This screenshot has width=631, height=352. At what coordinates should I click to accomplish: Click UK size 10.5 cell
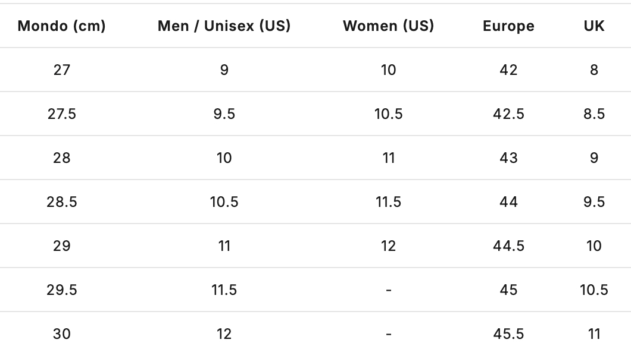click(593, 290)
